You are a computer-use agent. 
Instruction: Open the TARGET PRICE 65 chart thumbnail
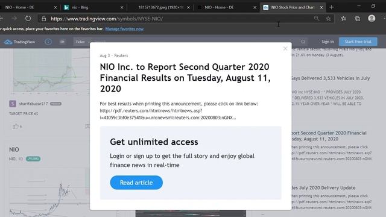[49, 71]
